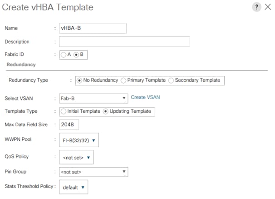275x199 pixels.
Task: Click the Create VSAN link
Action: tap(145, 97)
